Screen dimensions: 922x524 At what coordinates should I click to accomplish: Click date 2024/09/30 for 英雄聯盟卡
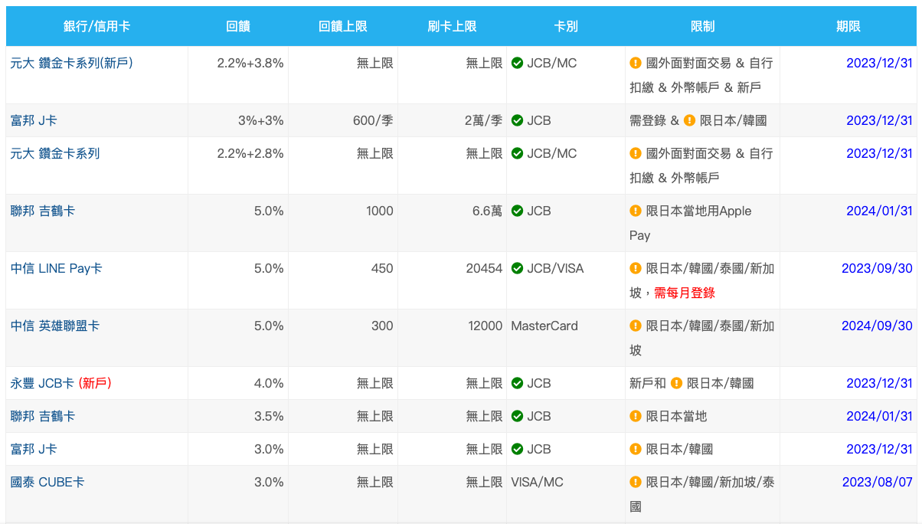(x=877, y=326)
